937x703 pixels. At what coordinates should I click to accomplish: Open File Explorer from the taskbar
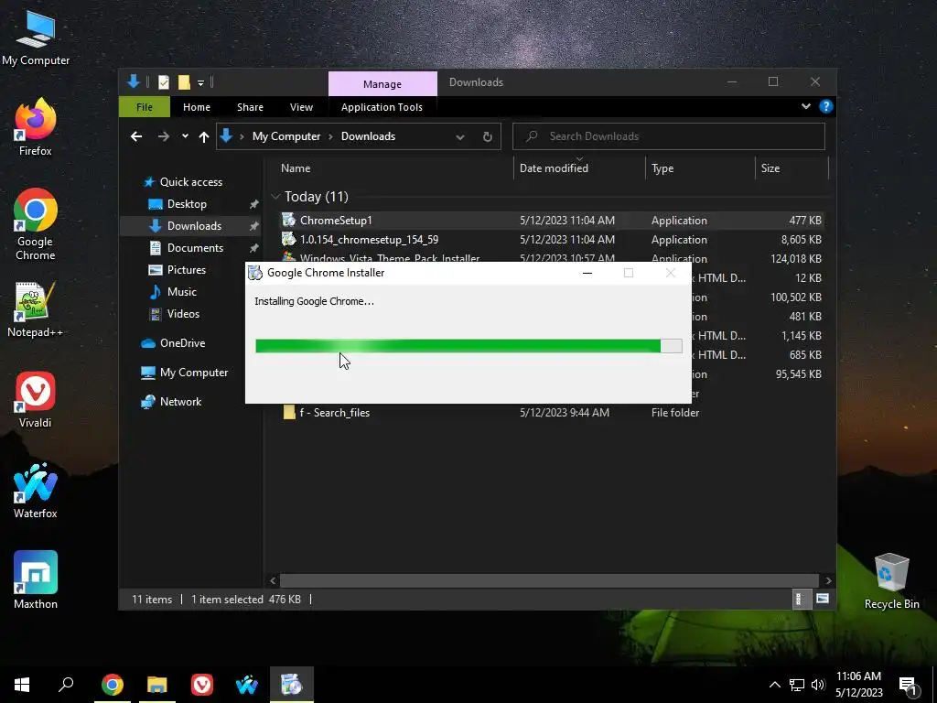tap(157, 685)
